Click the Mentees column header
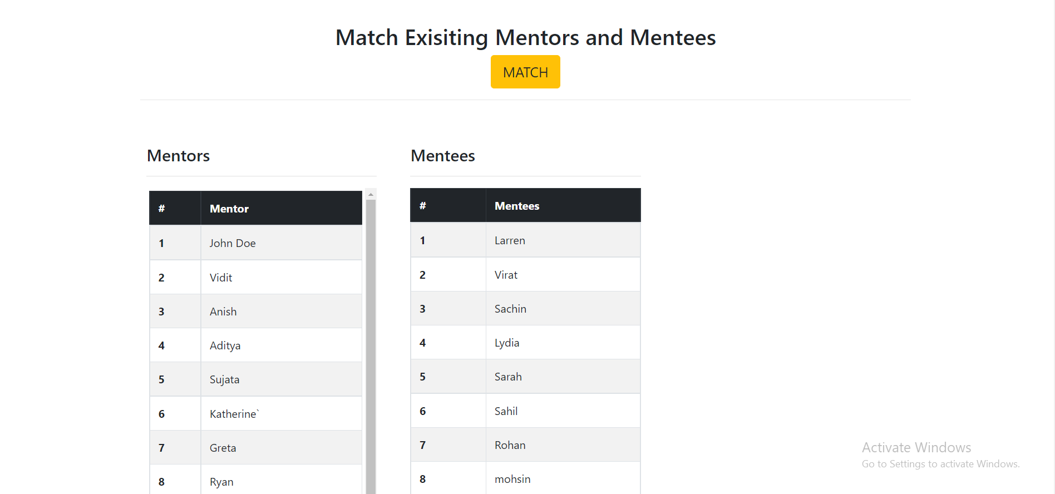 517,206
